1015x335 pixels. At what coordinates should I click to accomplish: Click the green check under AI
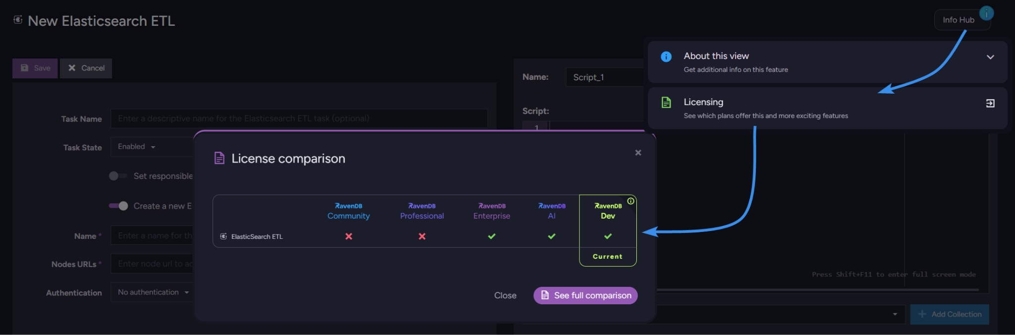552,236
